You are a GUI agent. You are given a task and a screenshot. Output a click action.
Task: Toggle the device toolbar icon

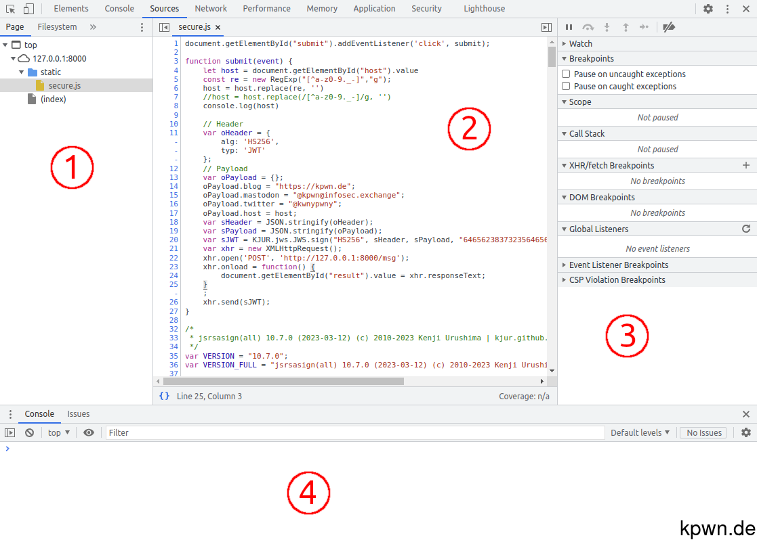[27, 8]
